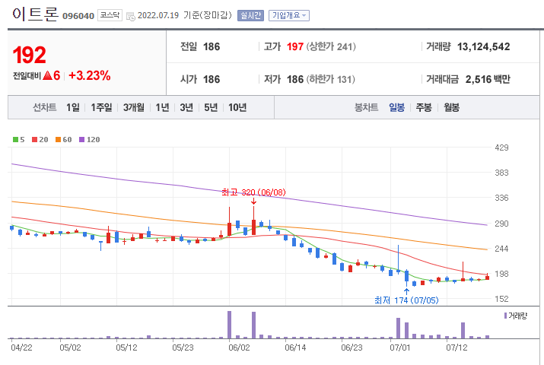Click the 선차트 line chart label
Viewport: 544px width, 365px height.
44,107
